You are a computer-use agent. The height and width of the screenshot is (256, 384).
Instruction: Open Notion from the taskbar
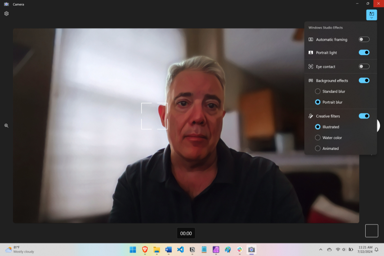192,250
